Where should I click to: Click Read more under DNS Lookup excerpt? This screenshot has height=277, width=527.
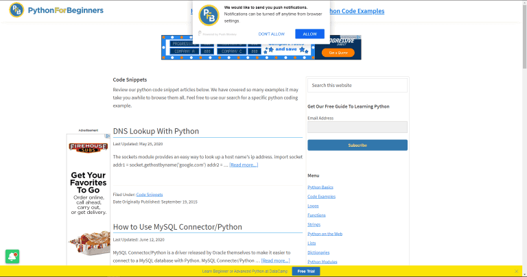244,165
